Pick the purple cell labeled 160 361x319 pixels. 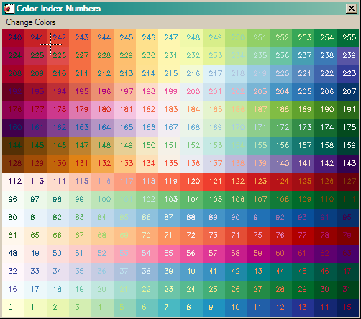(14, 128)
